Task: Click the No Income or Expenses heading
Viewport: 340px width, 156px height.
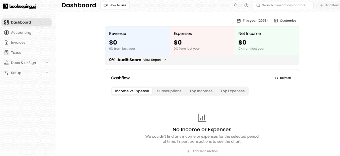Action: click(x=202, y=129)
